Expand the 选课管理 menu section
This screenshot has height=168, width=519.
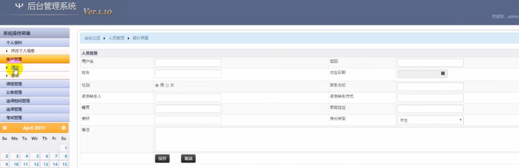[35, 109]
